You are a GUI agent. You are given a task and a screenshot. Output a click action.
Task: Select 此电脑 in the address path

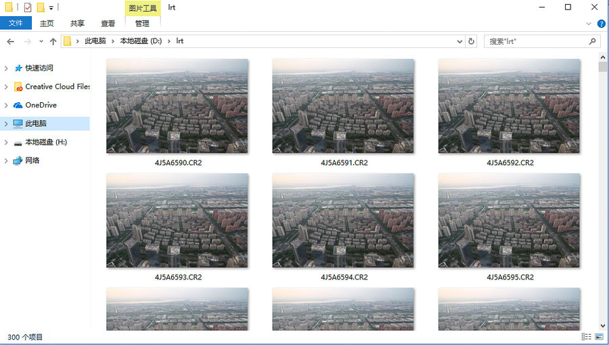click(x=95, y=41)
